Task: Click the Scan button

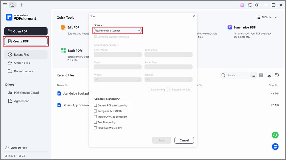Action: (162, 140)
